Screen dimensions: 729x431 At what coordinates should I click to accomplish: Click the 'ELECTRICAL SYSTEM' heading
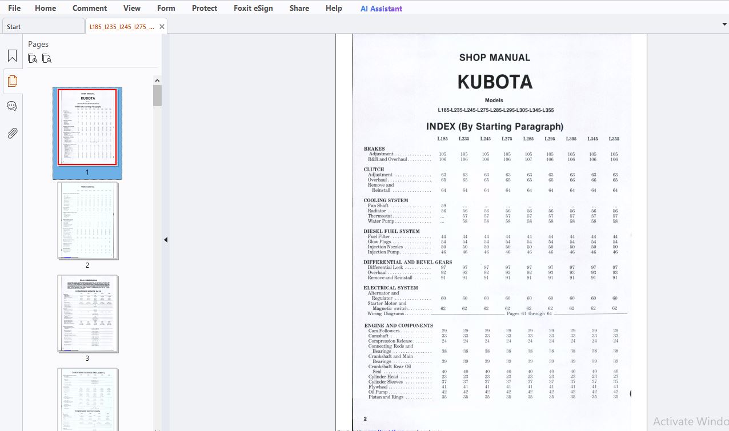[x=391, y=288]
